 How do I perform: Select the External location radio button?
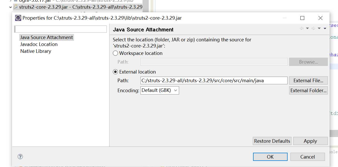[x=115, y=72]
